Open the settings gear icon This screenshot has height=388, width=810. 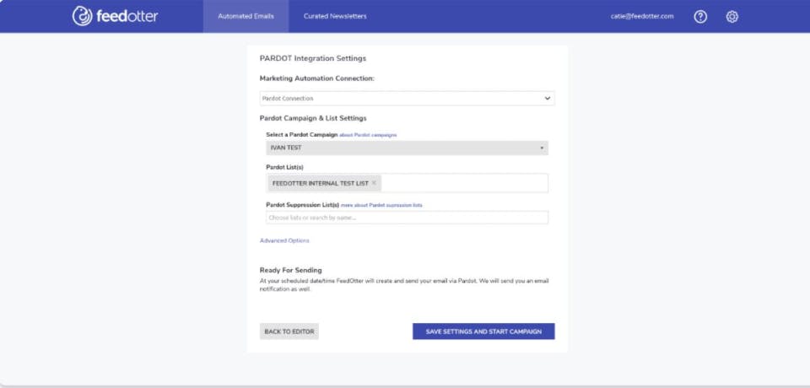coord(732,17)
